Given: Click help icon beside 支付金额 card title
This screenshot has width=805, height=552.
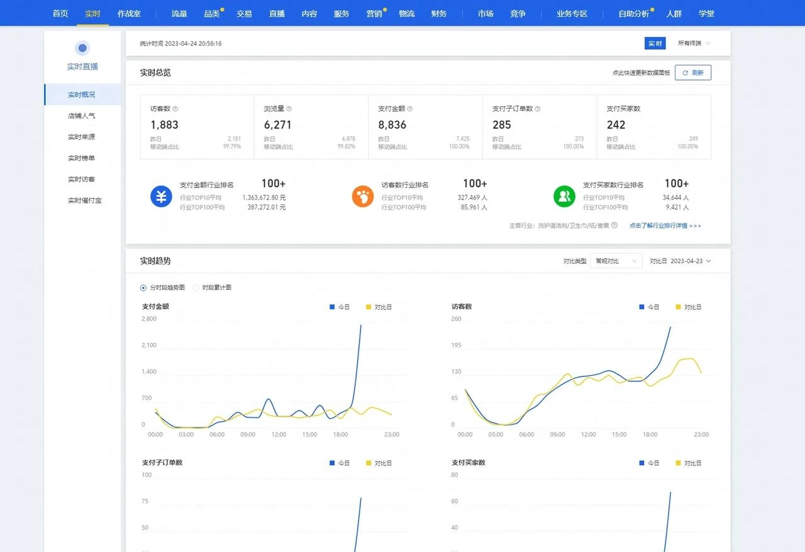Looking at the screenshot, I should 410,109.
